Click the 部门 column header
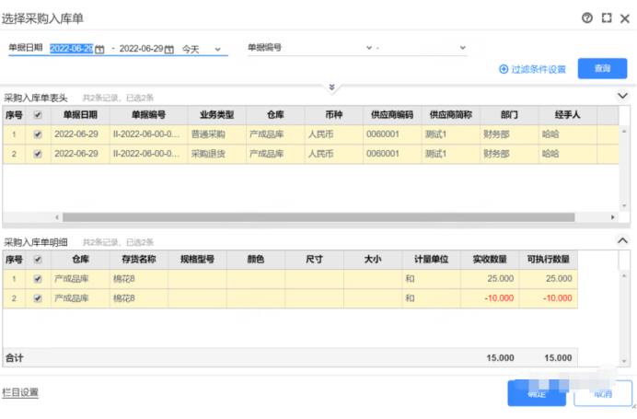637x419 pixels. coord(509,115)
